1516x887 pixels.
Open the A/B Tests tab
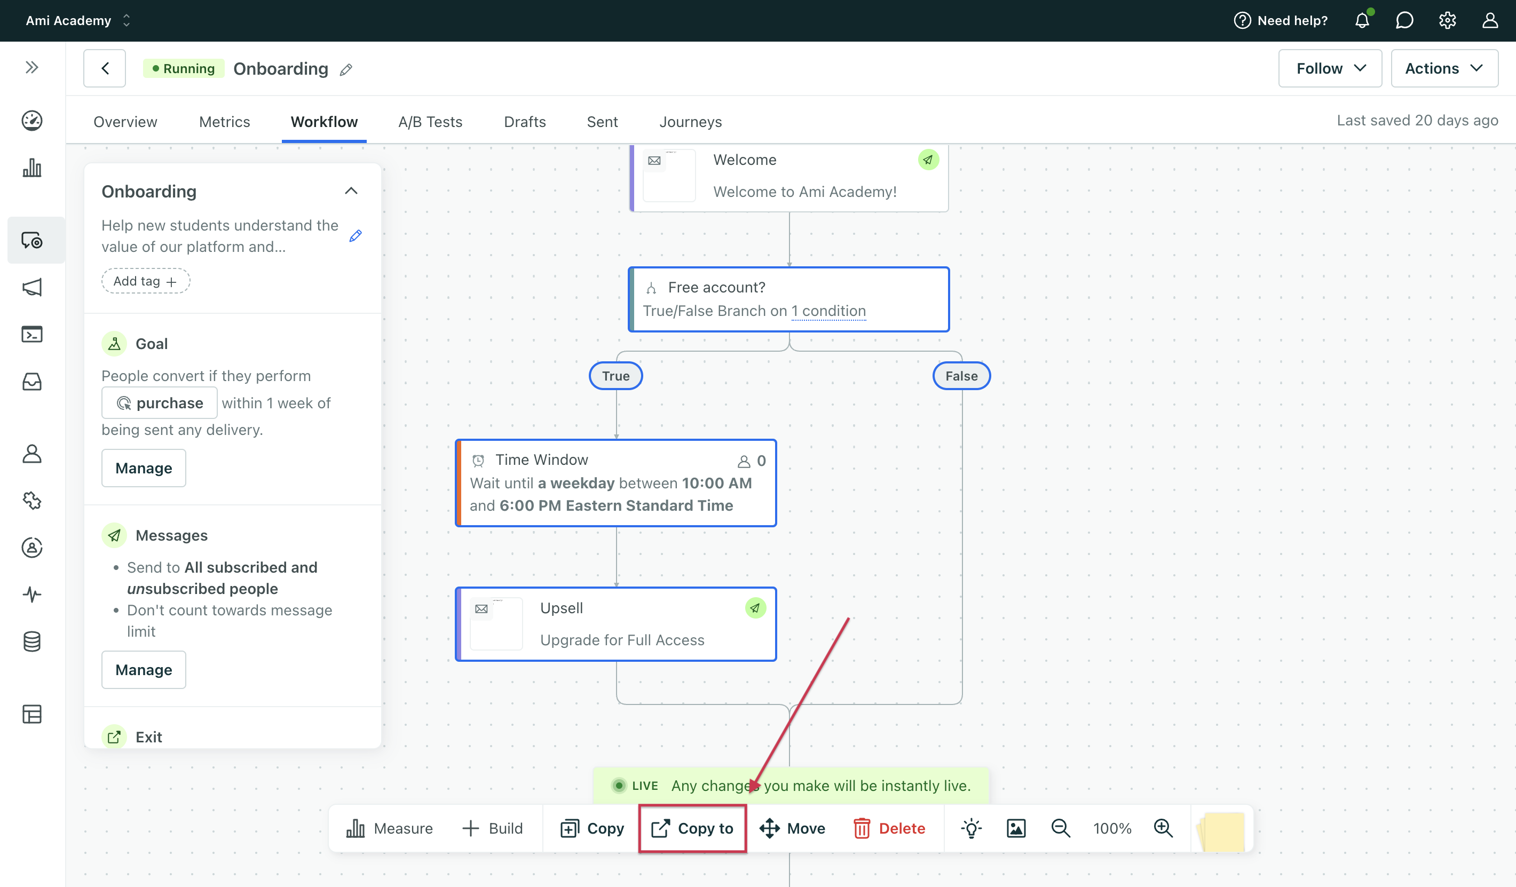[x=430, y=122]
